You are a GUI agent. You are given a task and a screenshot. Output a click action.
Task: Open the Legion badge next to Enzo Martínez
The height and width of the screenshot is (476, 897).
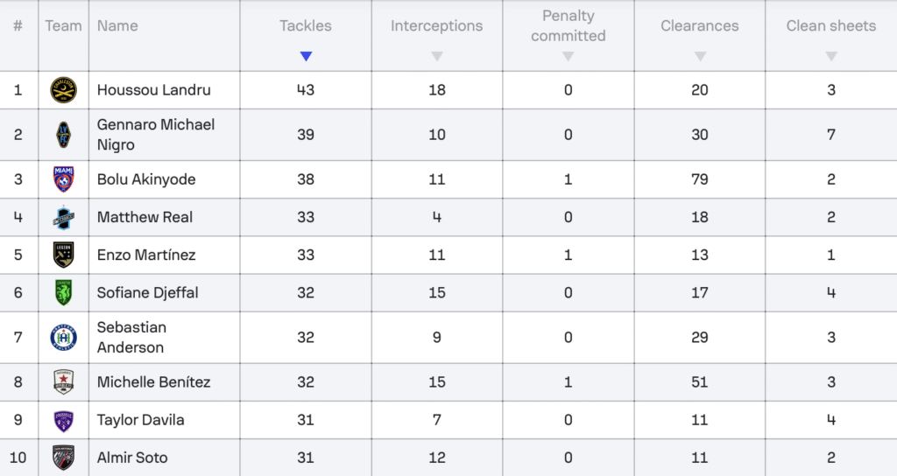[63, 255]
